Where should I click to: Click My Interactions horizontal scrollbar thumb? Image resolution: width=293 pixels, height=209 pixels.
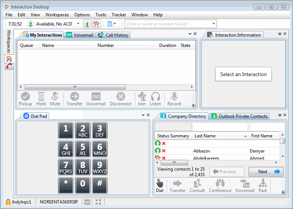click(x=75, y=87)
